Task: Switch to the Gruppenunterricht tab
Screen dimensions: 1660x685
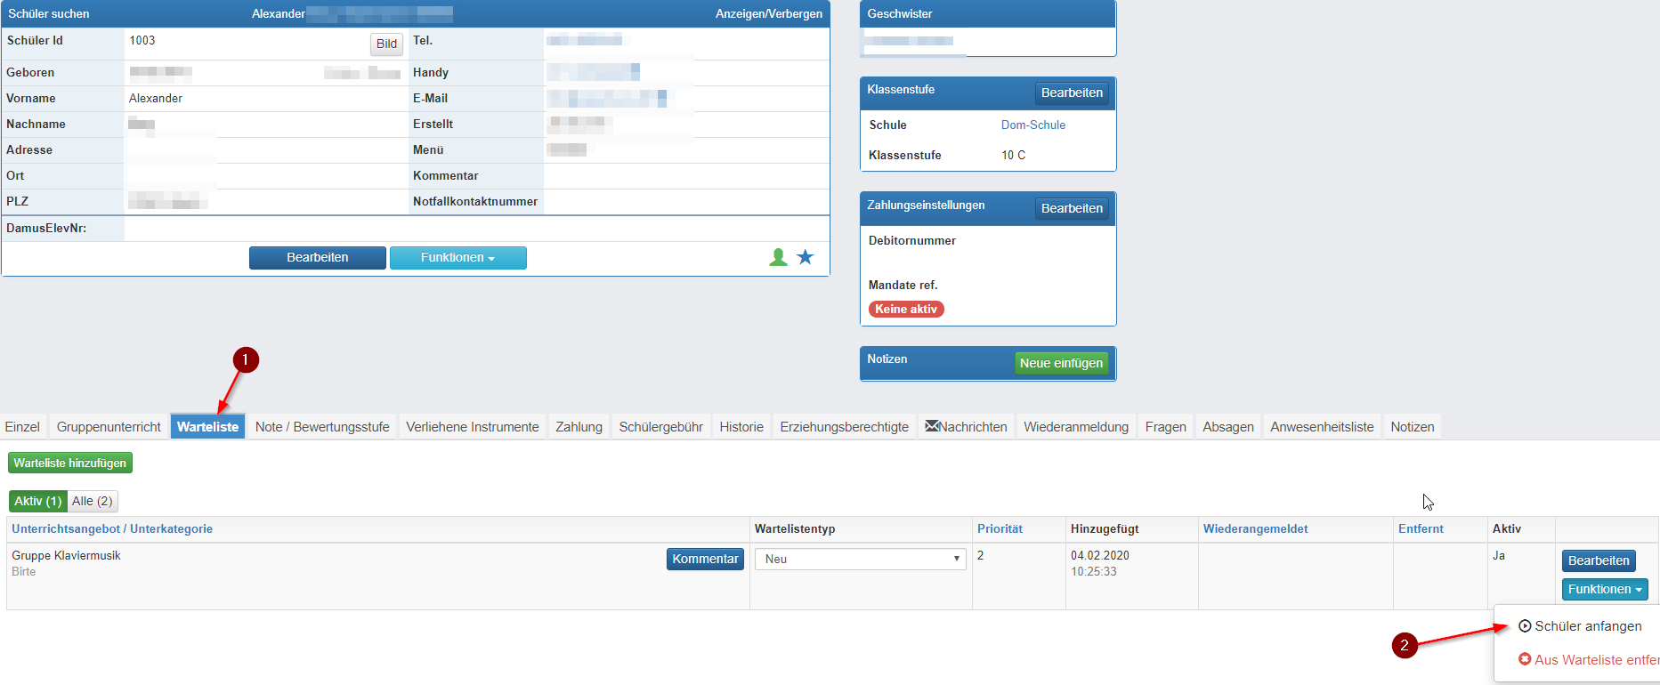Action: 109,427
